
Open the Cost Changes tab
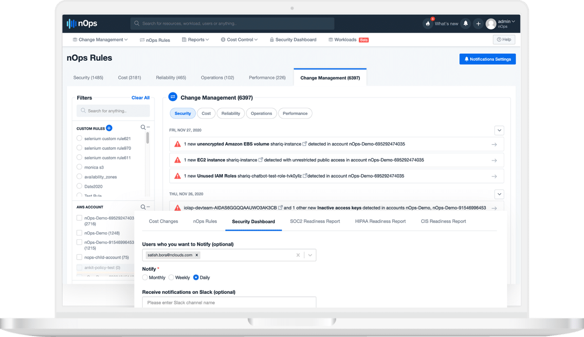[164, 221]
